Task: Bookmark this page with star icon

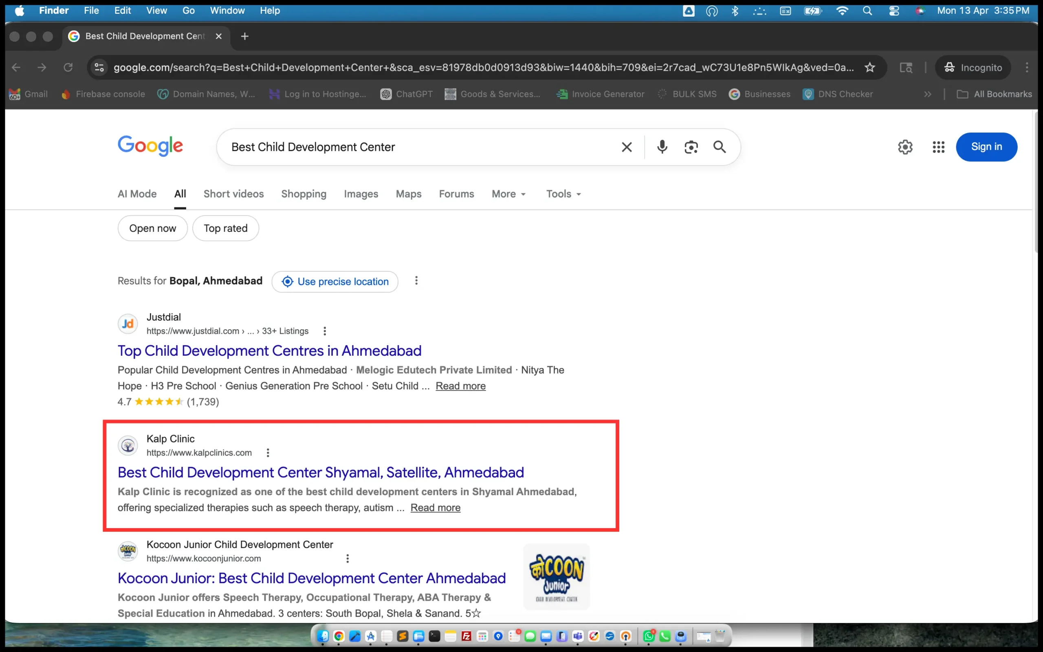Action: [x=870, y=67]
